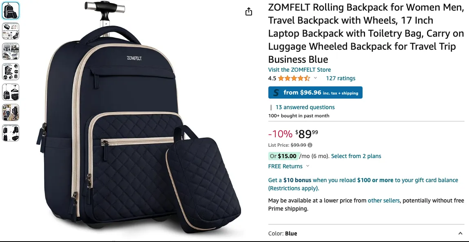The height and width of the screenshot is (242, 469).
Task: Click the S logo on the price badge
Action: 277,92
